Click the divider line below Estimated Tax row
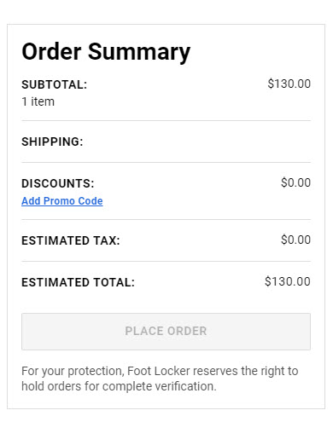The image size is (333, 422). point(166,261)
